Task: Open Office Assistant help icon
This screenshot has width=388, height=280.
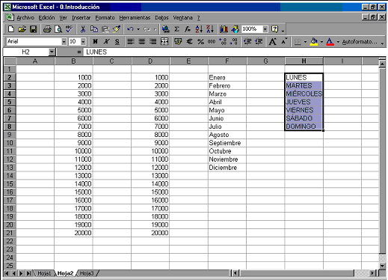Action: [275, 29]
